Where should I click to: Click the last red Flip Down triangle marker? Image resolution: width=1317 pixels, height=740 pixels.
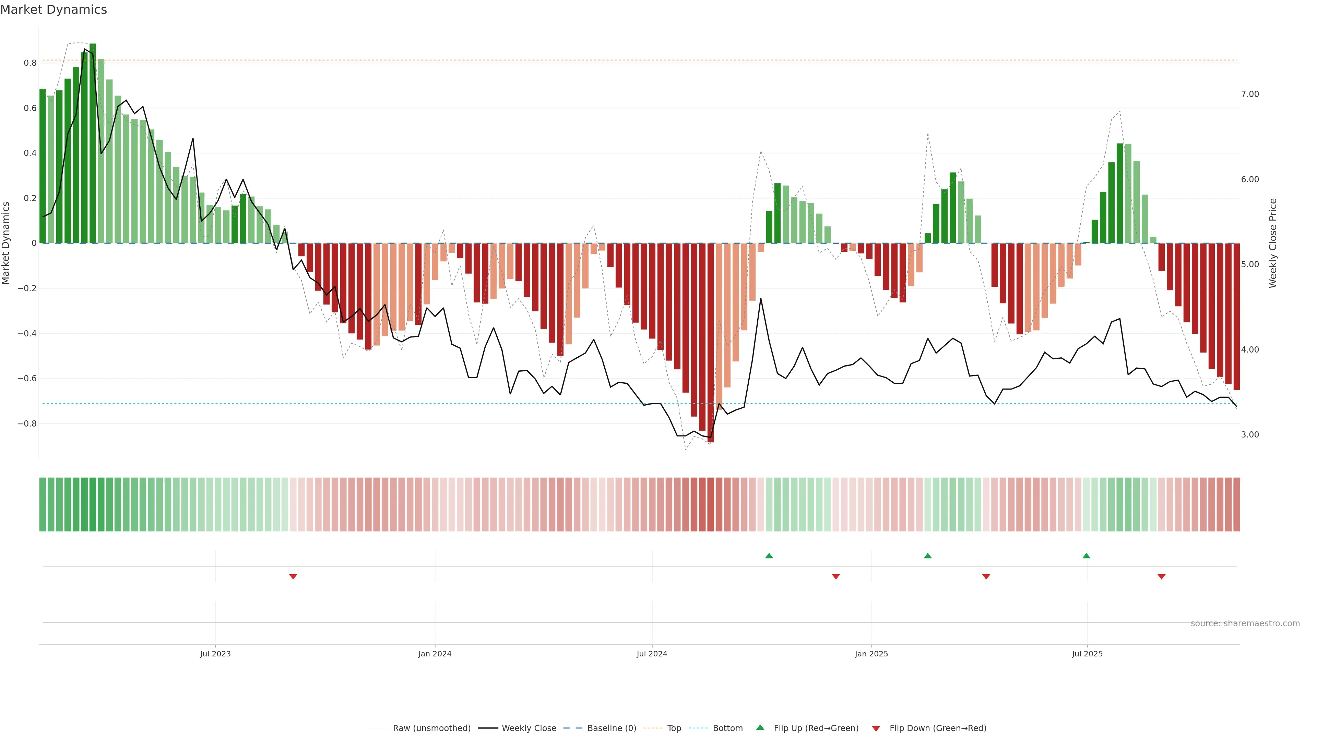(1162, 577)
